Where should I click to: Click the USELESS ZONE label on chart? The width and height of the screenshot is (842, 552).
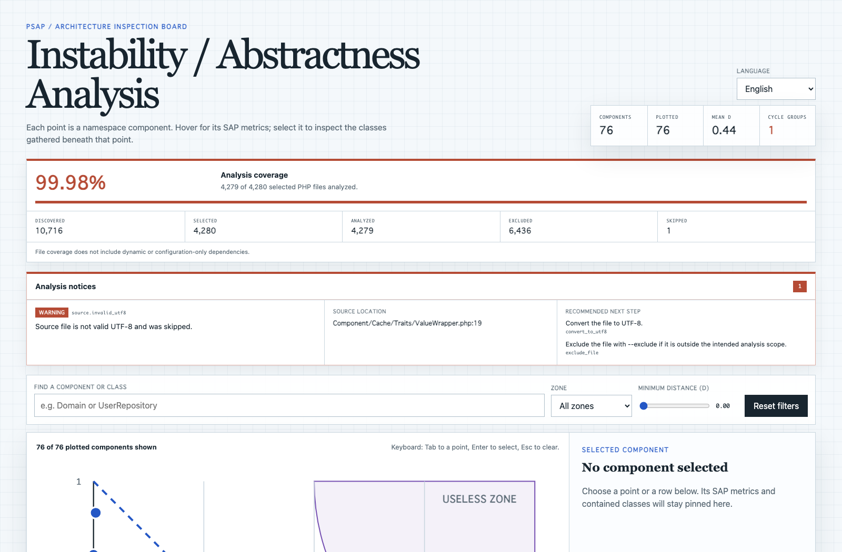point(479,499)
